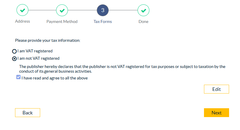Go to the Address step label
The image size is (240, 130).
[22, 21]
